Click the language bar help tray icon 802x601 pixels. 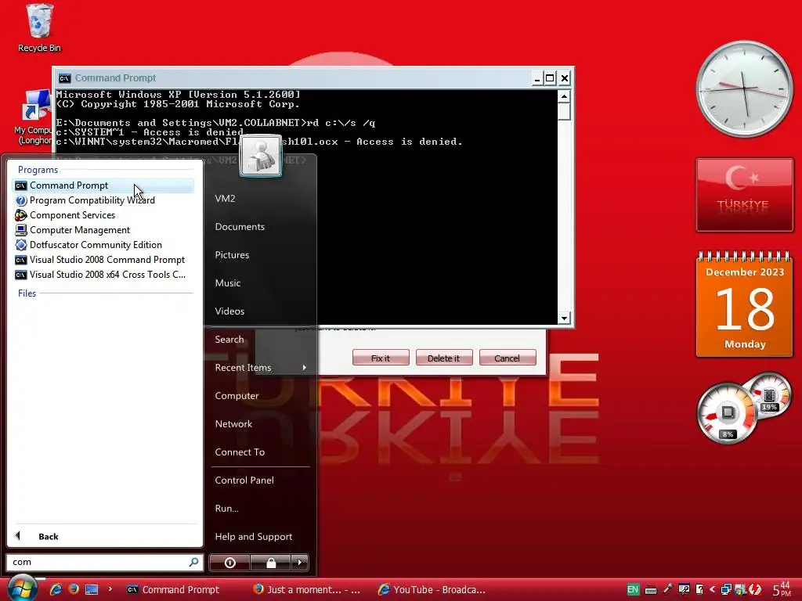point(699,589)
